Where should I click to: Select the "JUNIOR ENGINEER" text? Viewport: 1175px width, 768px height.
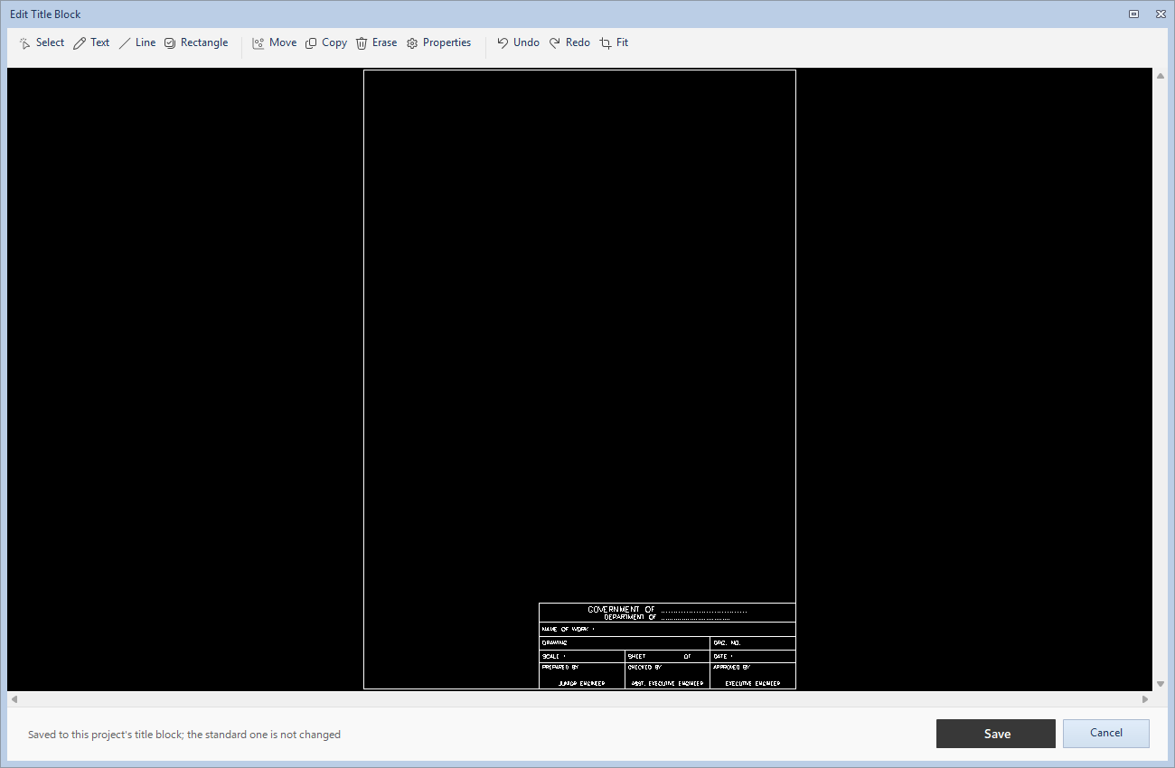coord(581,684)
